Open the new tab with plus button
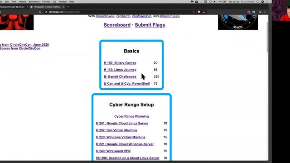This screenshot has height=163, width=290. point(68,7)
